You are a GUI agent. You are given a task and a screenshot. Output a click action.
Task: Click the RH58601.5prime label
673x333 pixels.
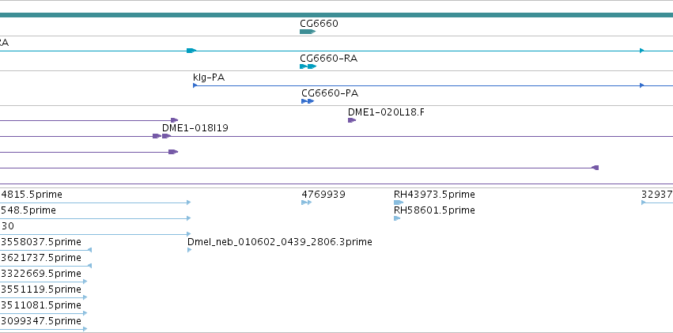(434, 210)
